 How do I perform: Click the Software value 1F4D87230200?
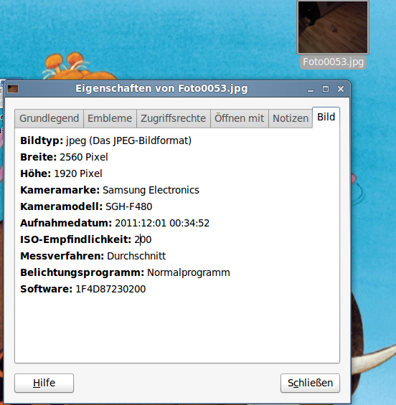(110, 289)
